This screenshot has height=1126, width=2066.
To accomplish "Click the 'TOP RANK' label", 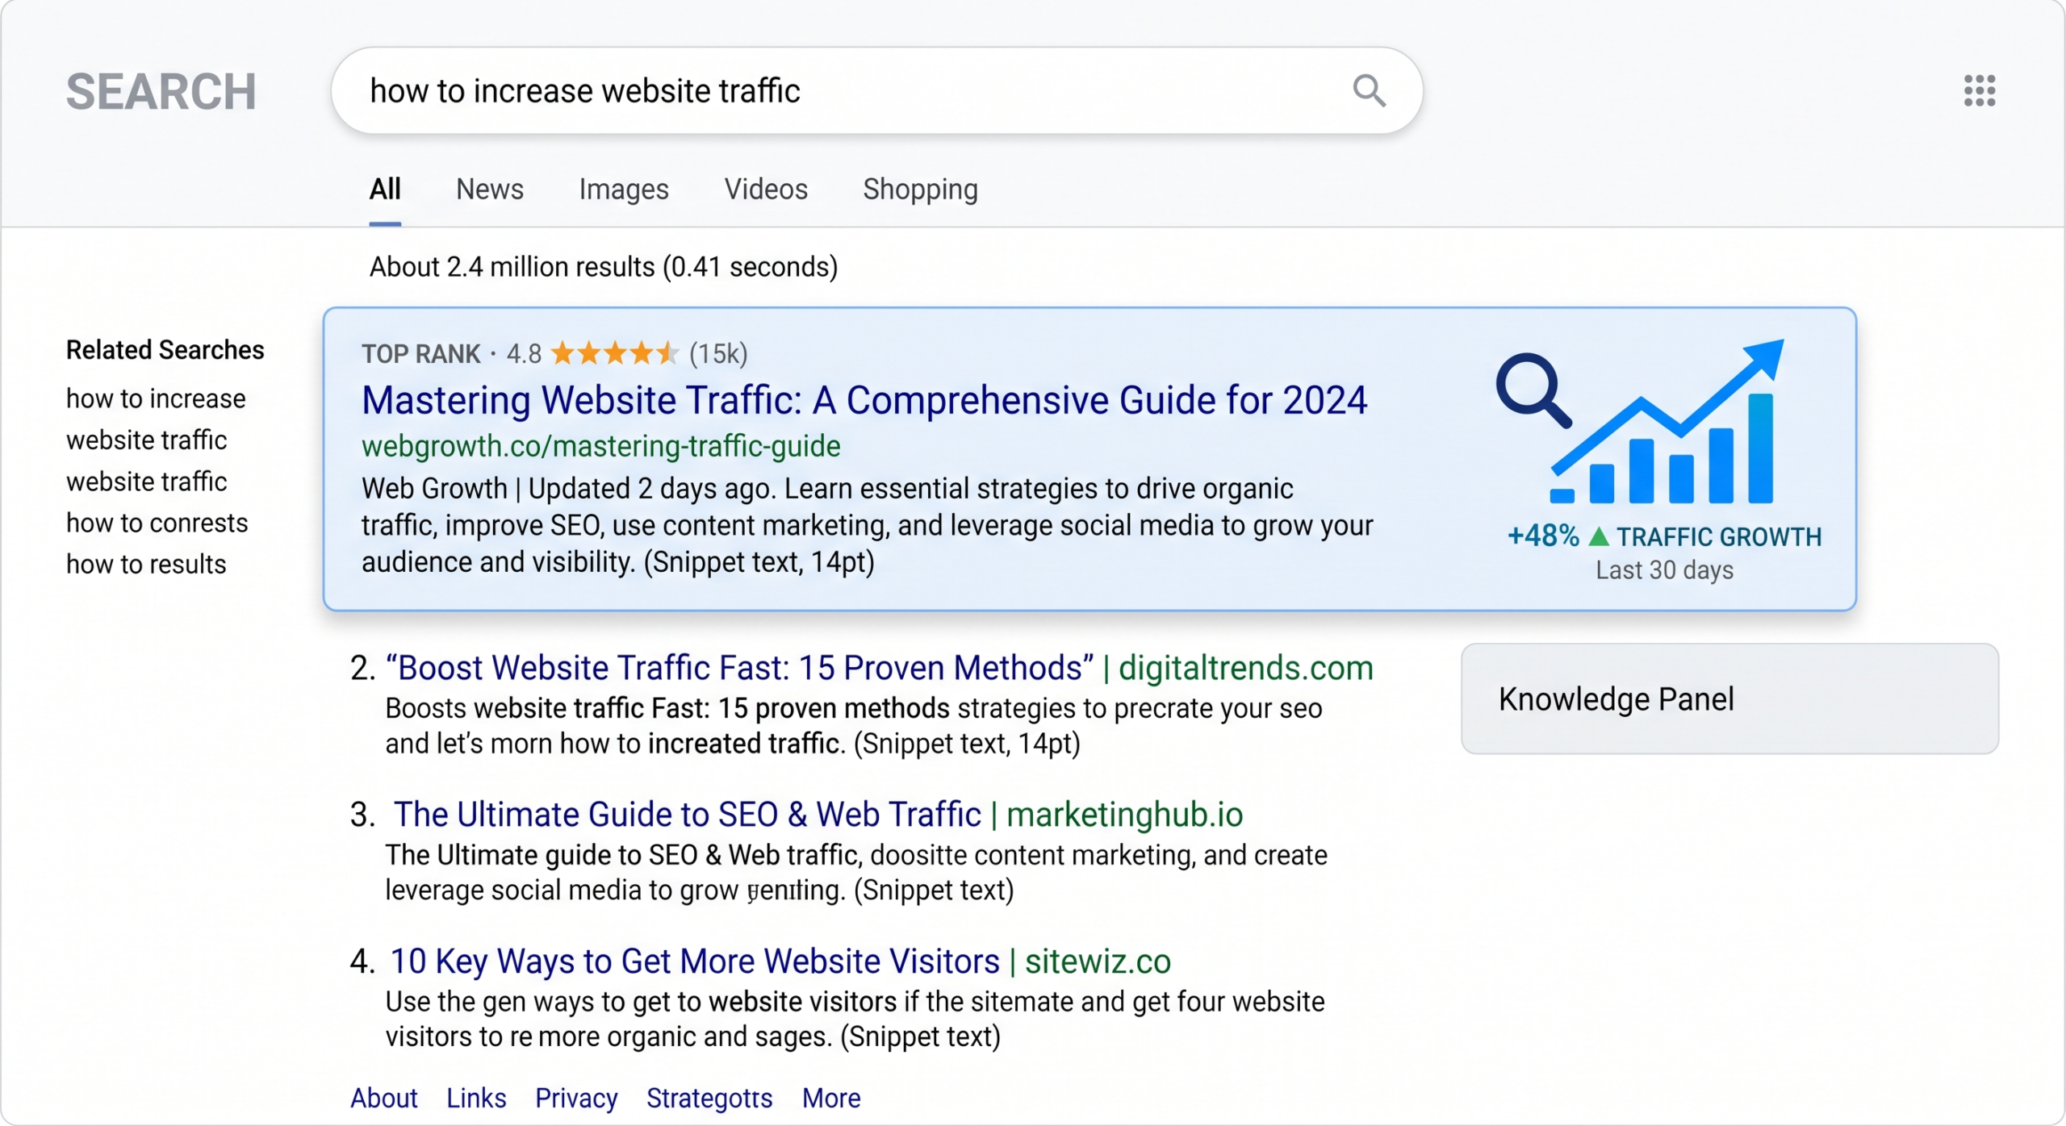I will [x=420, y=353].
